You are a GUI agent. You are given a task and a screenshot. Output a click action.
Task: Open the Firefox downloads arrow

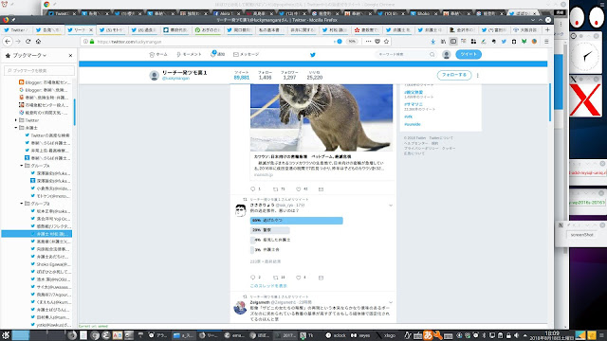click(x=433, y=42)
